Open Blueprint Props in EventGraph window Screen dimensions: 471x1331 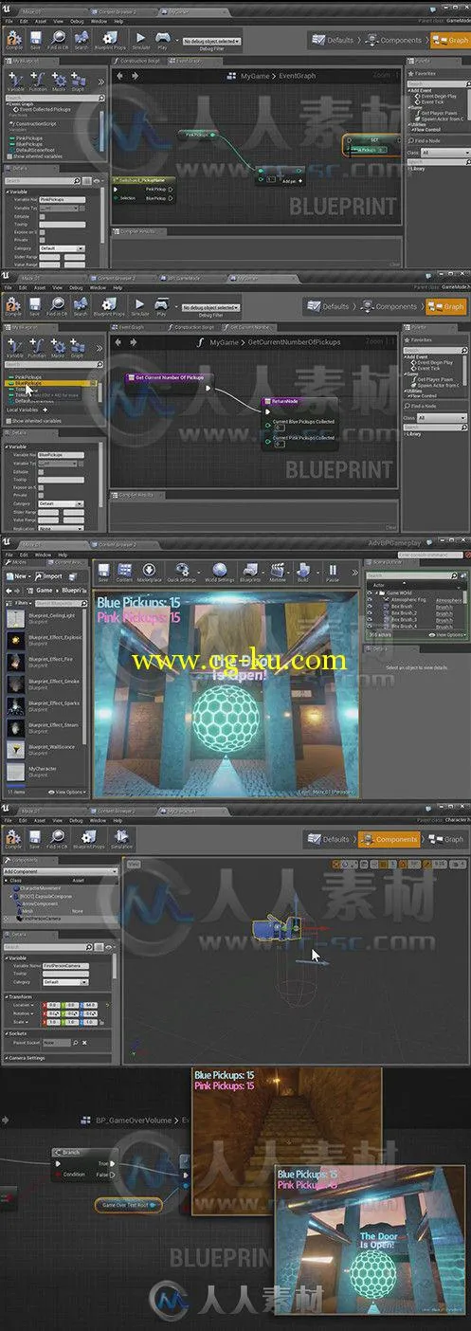[x=111, y=42]
